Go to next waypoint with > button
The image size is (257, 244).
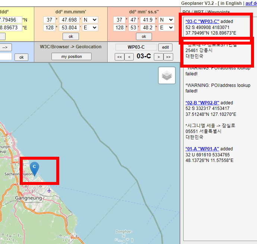(159, 57)
